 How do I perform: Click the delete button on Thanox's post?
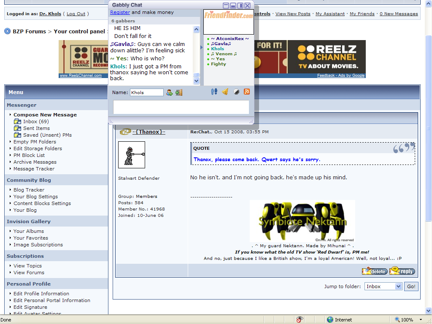click(374, 271)
